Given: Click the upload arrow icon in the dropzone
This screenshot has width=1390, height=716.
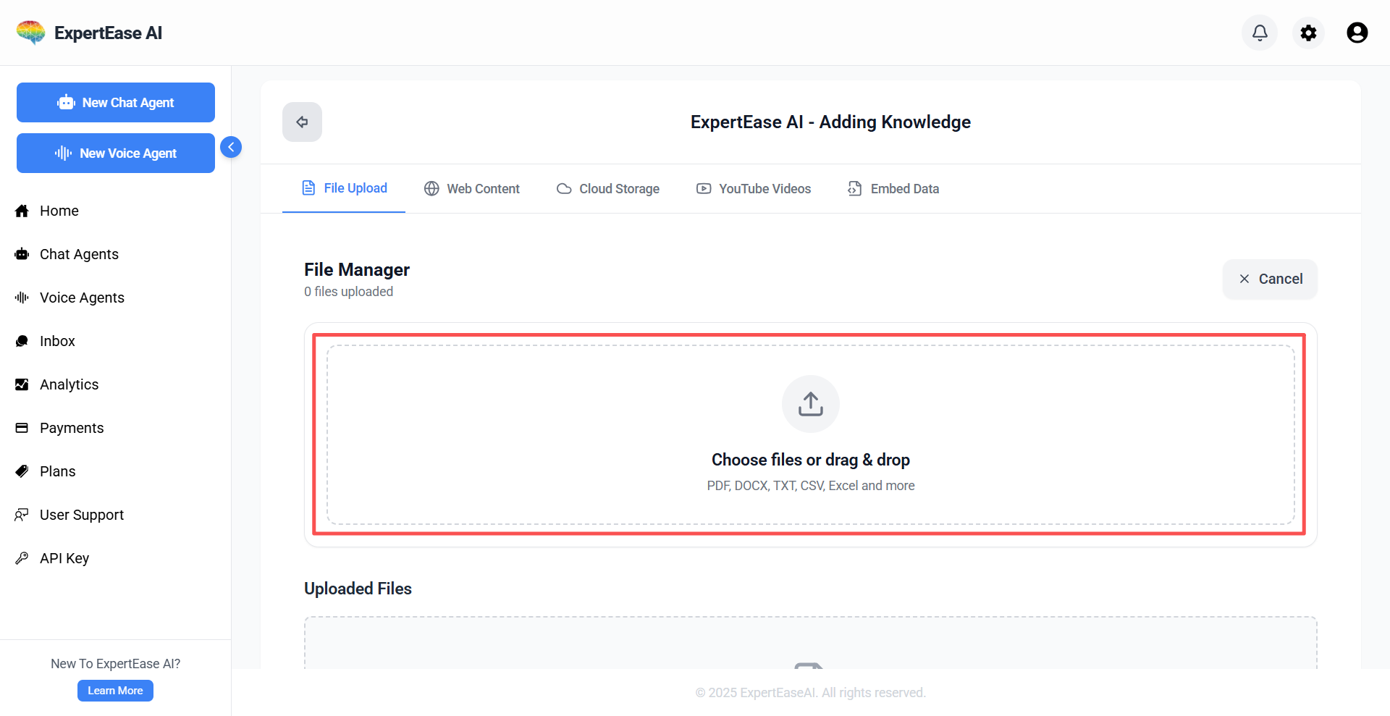Looking at the screenshot, I should pyautogui.click(x=810, y=404).
